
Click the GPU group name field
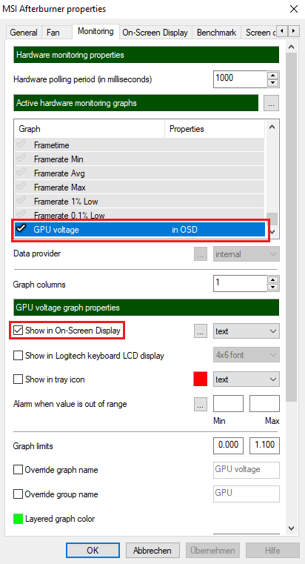click(246, 494)
